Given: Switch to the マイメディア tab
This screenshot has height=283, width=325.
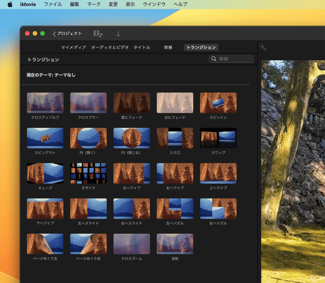Looking at the screenshot, I should [x=73, y=47].
